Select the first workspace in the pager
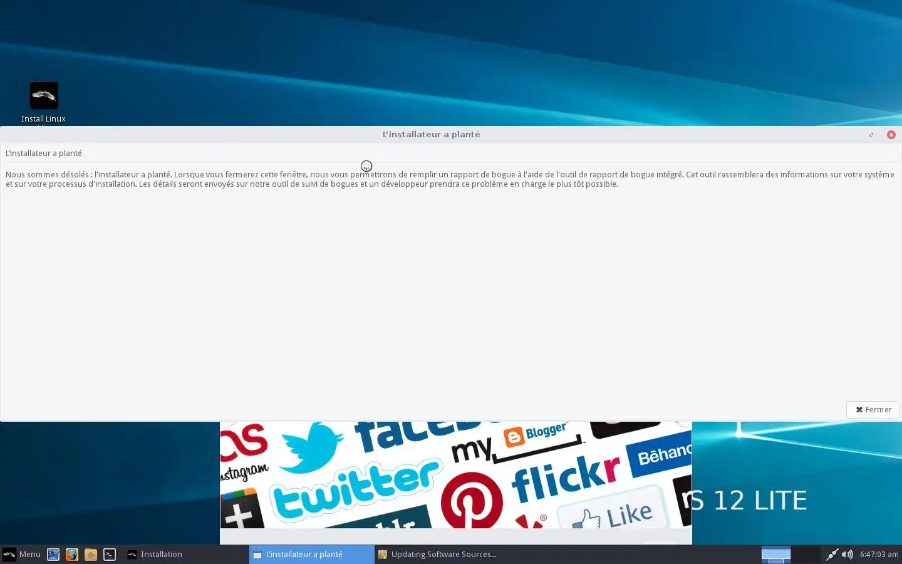 click(776, 554)
